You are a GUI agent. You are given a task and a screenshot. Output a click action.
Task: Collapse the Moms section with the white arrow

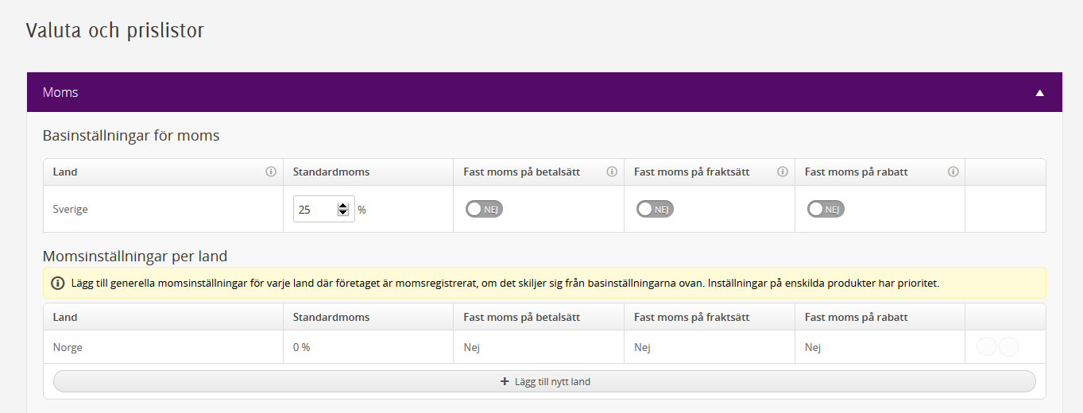click(1039, 93)
